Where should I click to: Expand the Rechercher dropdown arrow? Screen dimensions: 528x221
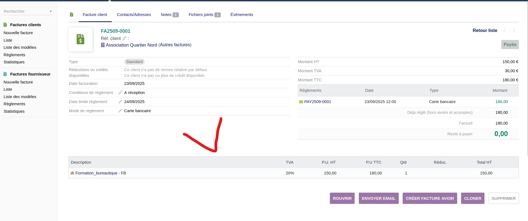(x=51, y=11)
